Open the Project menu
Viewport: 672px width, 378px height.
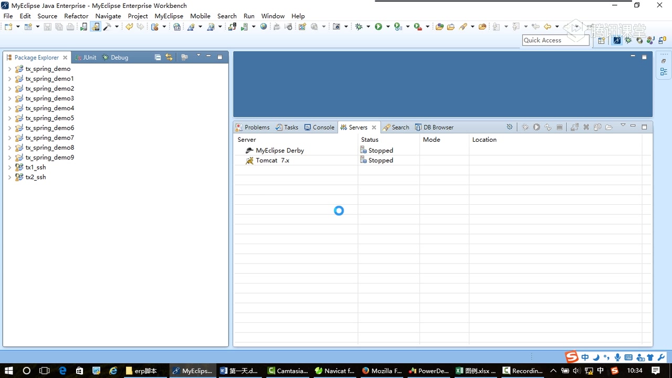pos(138,16)
